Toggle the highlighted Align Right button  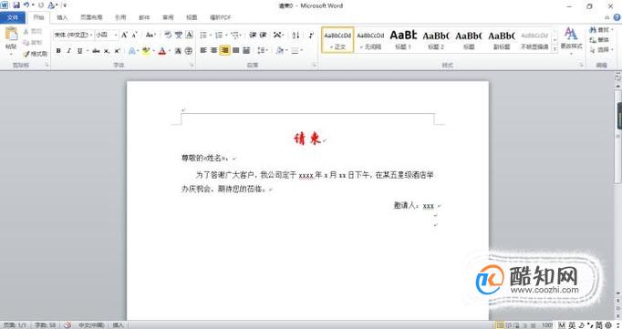pyautogui.click(x=224, y=50)
